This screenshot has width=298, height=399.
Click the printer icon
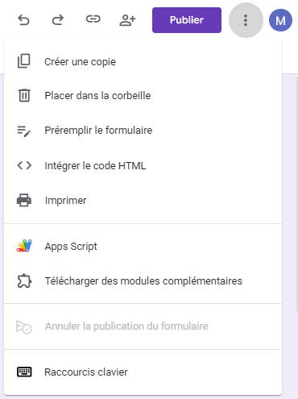pyautogui.click(x=24, y=200)
